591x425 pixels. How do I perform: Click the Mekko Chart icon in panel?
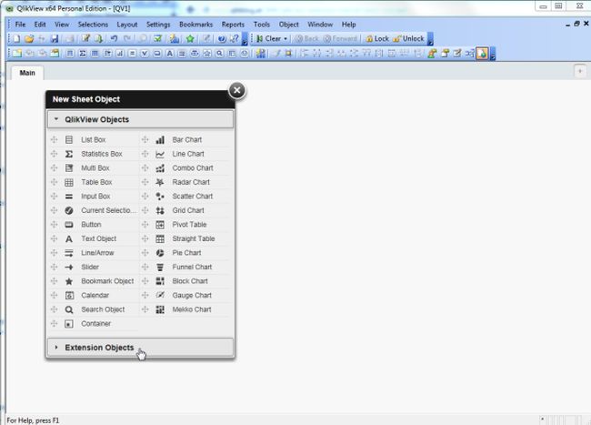[160, 309]
